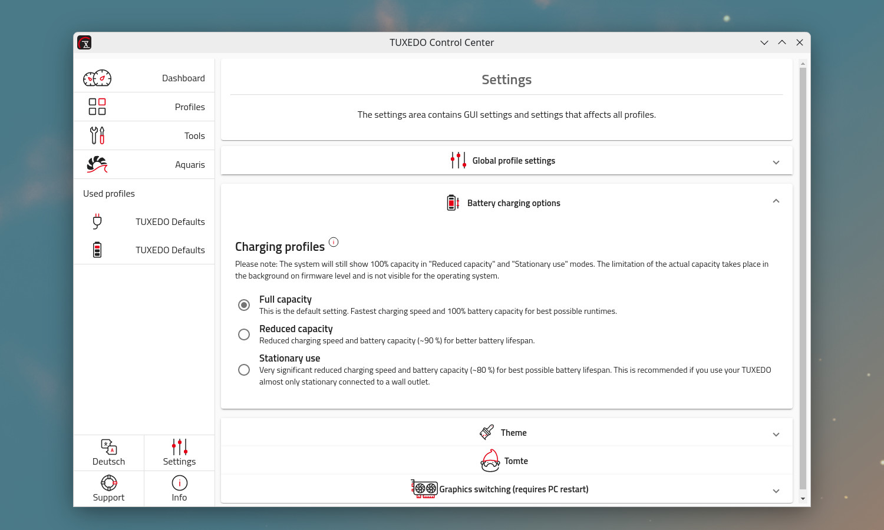Image resolution: width=884 pixels, height=530 pixels.
Task: Select Reduced capacity charging profile
Action: coord(244,334)
